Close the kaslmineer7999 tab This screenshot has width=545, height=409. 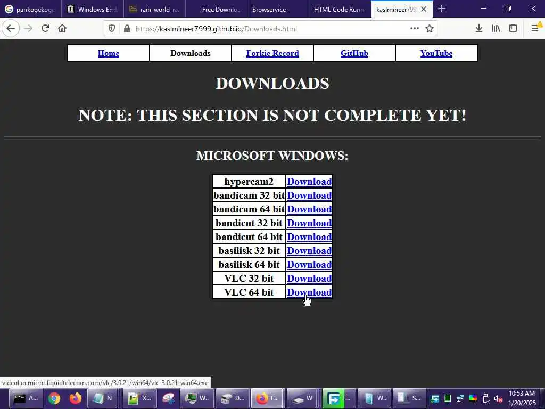pyautogui.click(x=424, y=10)
